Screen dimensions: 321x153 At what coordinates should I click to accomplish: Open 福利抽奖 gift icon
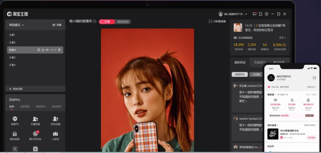pyautogui.click(x=15, y=134)
